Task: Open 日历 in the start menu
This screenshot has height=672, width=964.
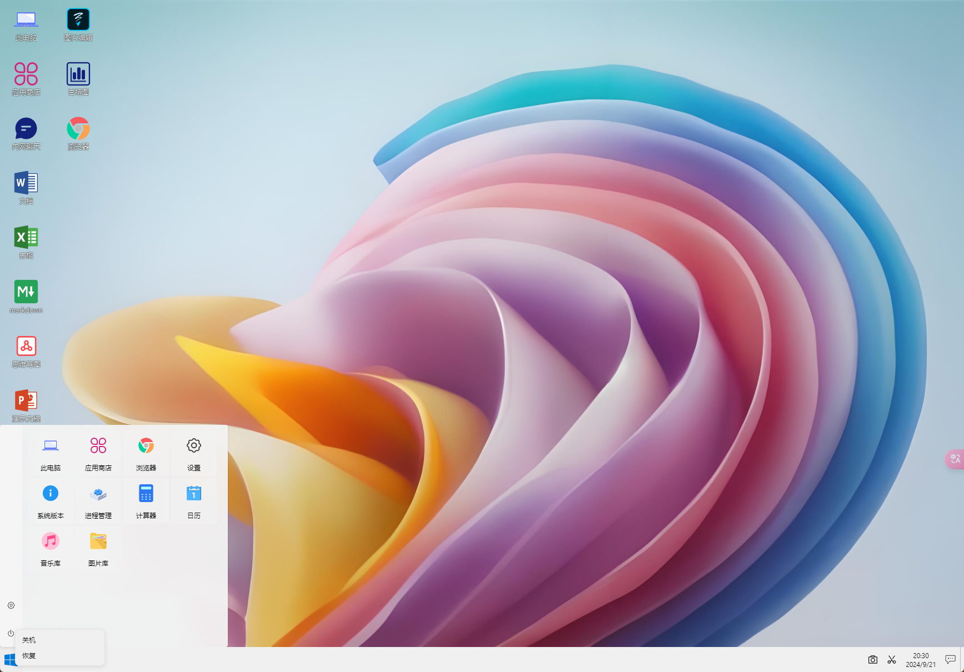Action: tap(194, 502)
